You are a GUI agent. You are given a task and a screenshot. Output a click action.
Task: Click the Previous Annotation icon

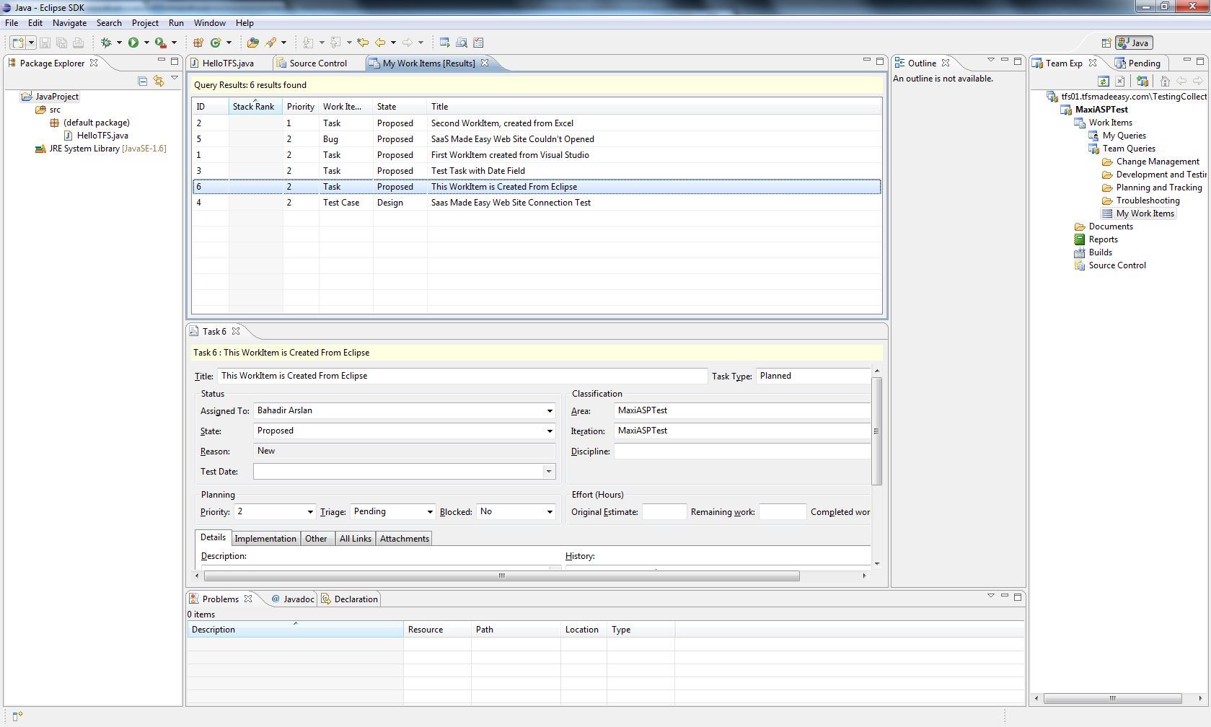click(x=336, y=43)
